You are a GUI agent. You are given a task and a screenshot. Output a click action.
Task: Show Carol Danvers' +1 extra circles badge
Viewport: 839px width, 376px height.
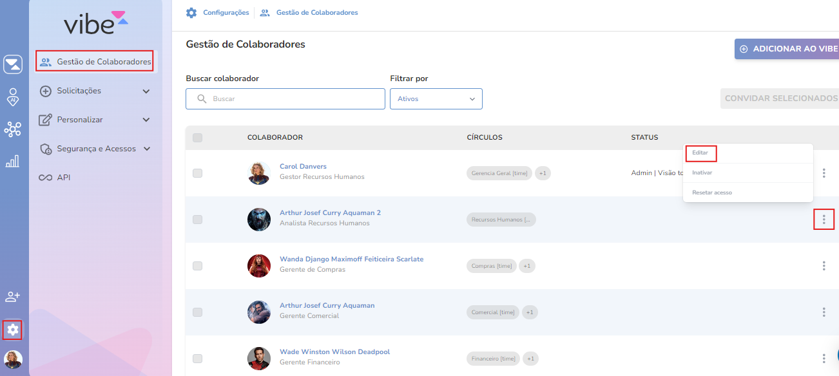(543, 173)
